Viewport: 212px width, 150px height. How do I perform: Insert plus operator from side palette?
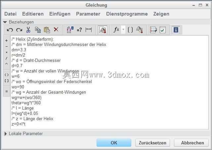point(7,41)
